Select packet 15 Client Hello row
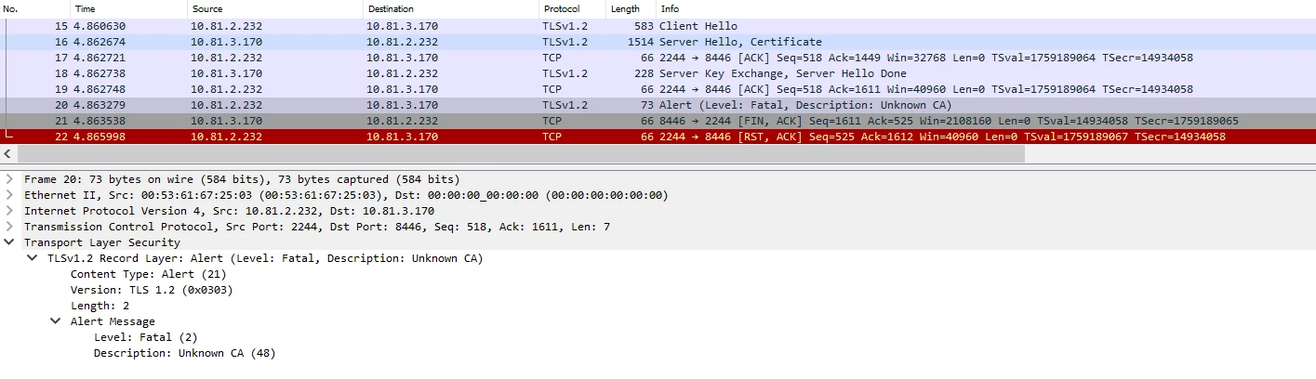The image size is (1316, 379). point(658,26)
